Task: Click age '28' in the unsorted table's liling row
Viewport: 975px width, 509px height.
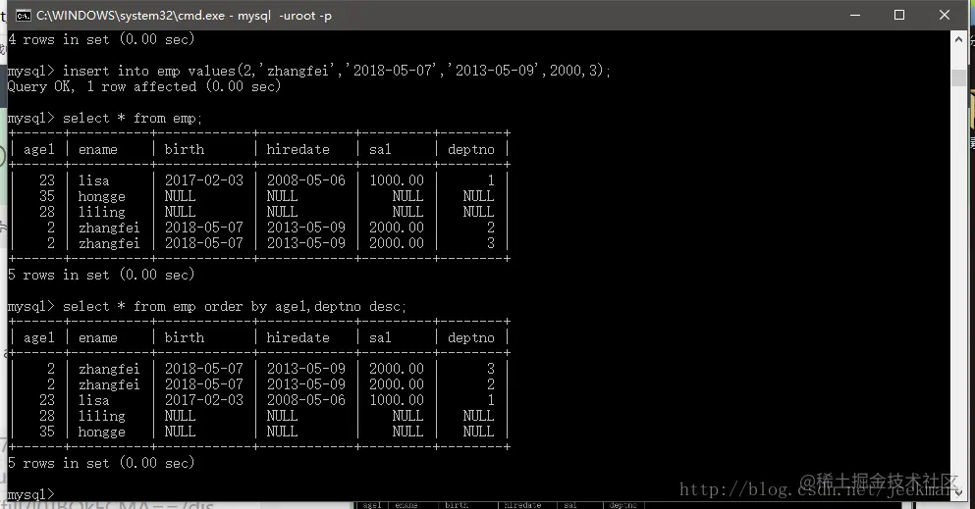Action: [47, 212]
